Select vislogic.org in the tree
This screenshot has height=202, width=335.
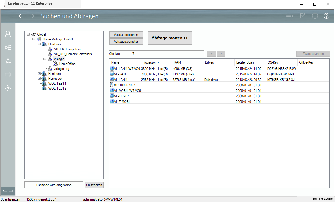(61, 68)
